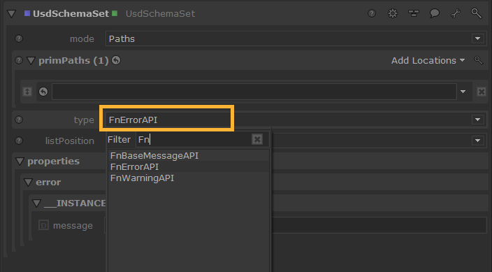Toggle the D default icon beside message

point(43,225)
